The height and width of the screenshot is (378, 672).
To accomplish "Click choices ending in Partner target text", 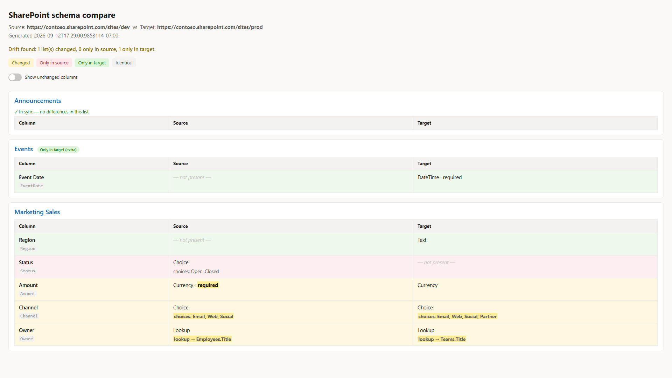I will 457,316.
